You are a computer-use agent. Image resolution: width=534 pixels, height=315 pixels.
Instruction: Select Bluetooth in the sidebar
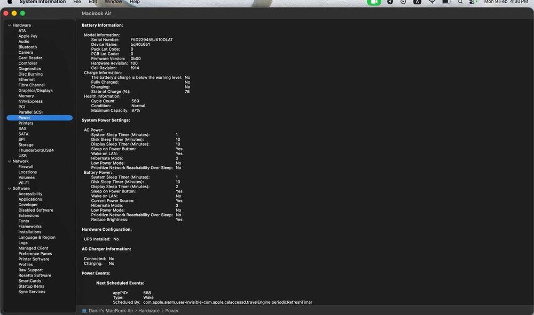(x=28, y=47)
